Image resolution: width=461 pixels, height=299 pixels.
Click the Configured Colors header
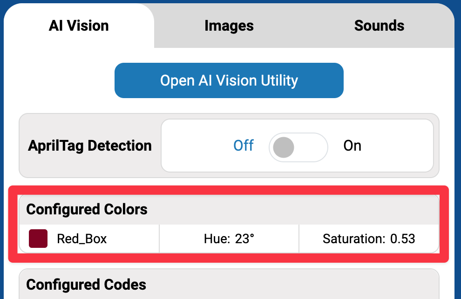tap(87, 209)
